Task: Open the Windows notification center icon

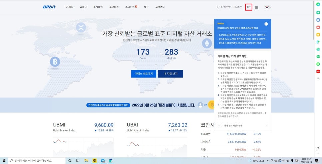Action: [x=317, y=161]
